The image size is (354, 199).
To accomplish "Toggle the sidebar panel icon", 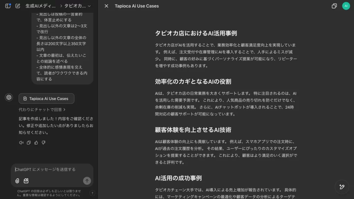I will pyautogui.click(x=8, y=6).
